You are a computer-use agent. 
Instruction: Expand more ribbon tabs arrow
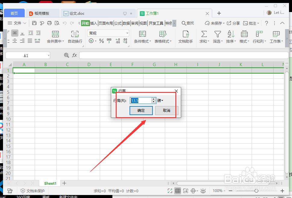pos(174,23)
